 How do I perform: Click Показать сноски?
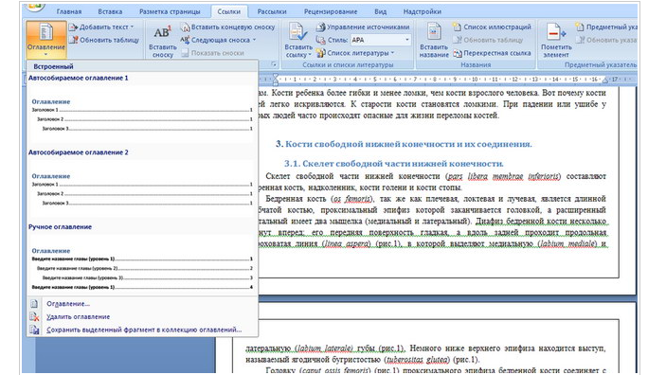(x=212, y=53)
